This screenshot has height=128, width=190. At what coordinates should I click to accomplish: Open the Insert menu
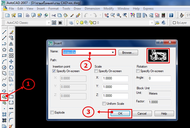[x=41, y=9]
